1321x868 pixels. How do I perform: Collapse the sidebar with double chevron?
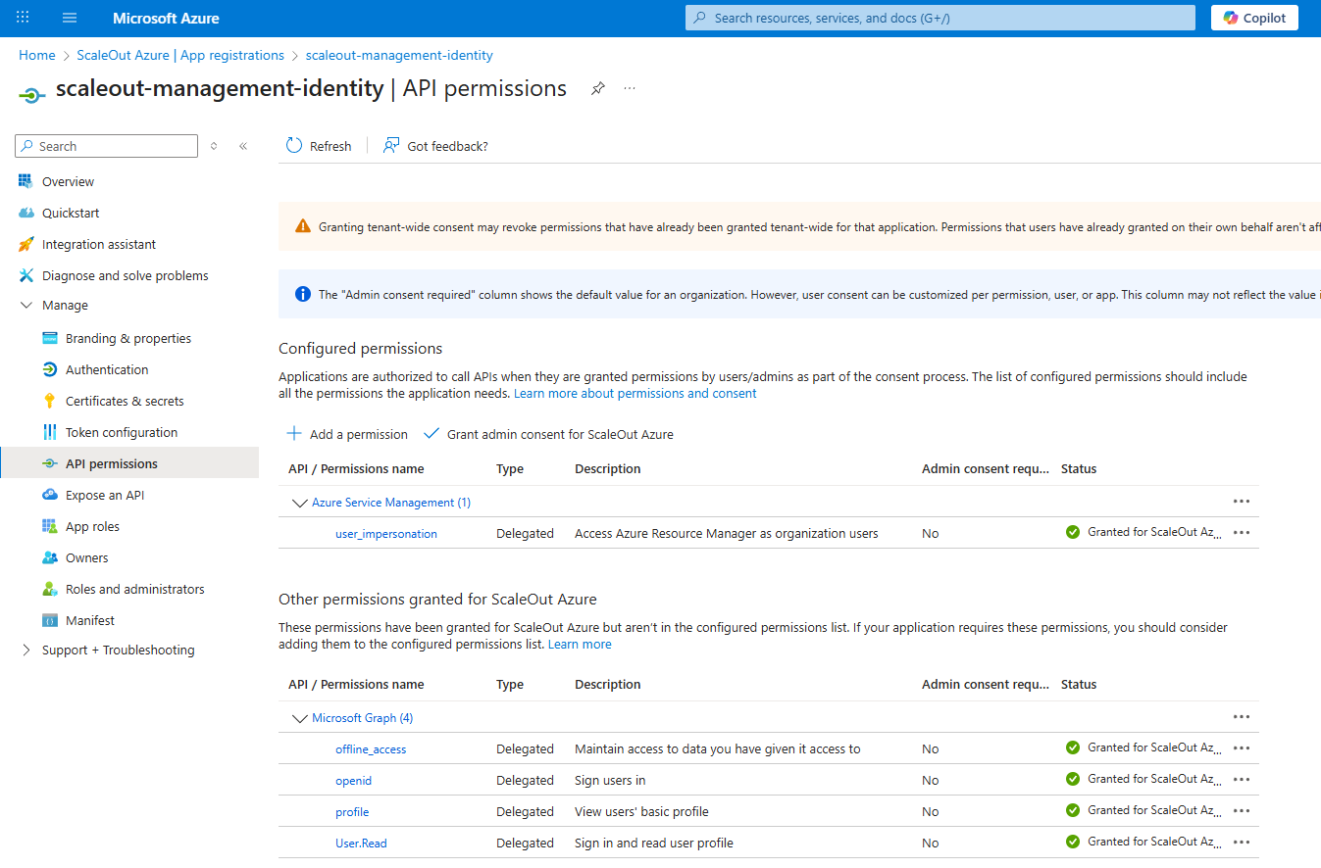[243, 146]
